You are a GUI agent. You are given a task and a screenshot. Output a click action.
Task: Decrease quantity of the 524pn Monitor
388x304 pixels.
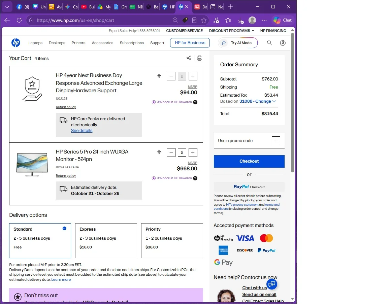(171, 153)
